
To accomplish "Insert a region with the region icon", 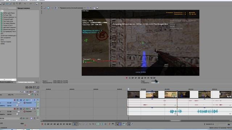I will click(x=113, y=124).
